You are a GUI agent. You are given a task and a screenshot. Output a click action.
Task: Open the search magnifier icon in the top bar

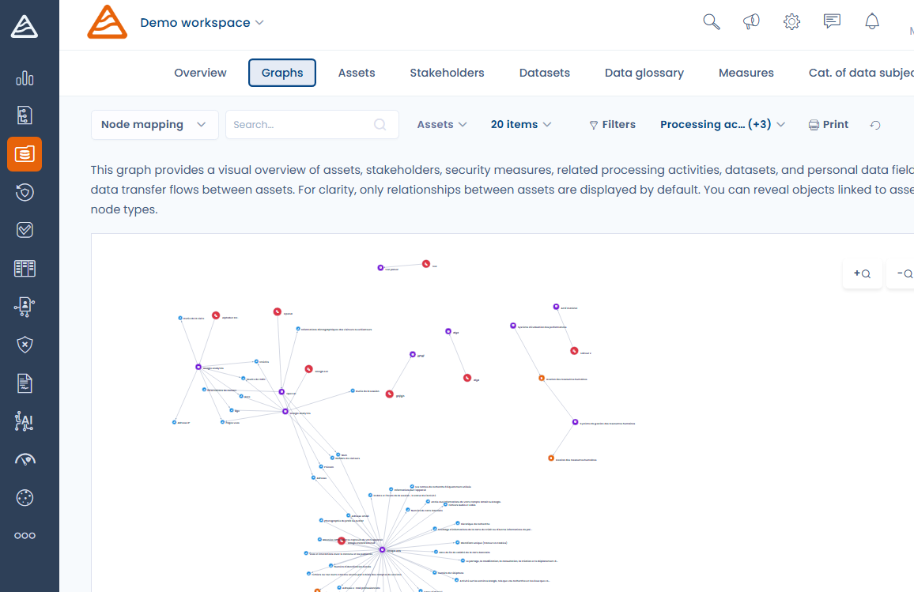point(711,21)
